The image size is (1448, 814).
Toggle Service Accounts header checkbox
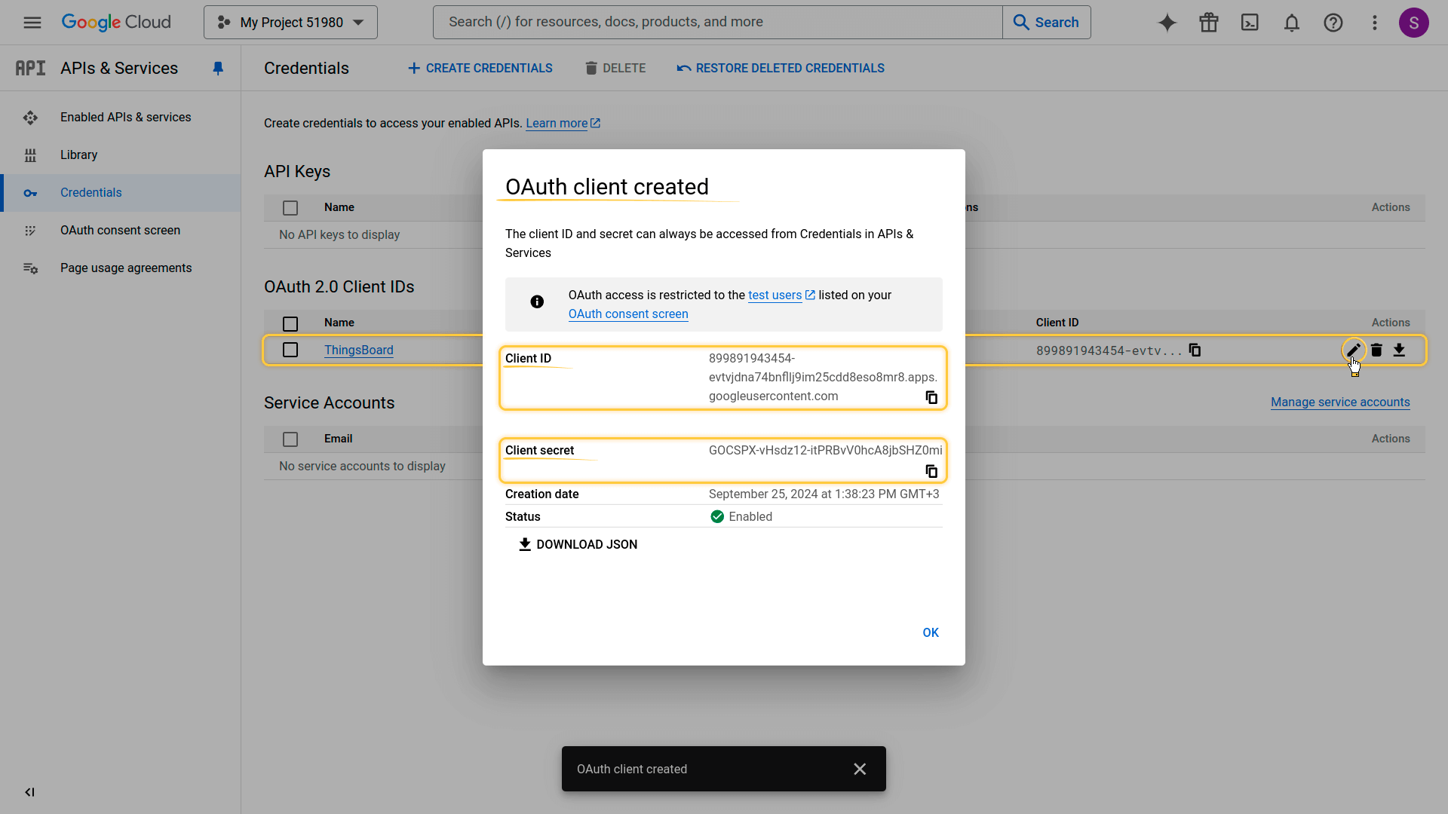point(290,439)
